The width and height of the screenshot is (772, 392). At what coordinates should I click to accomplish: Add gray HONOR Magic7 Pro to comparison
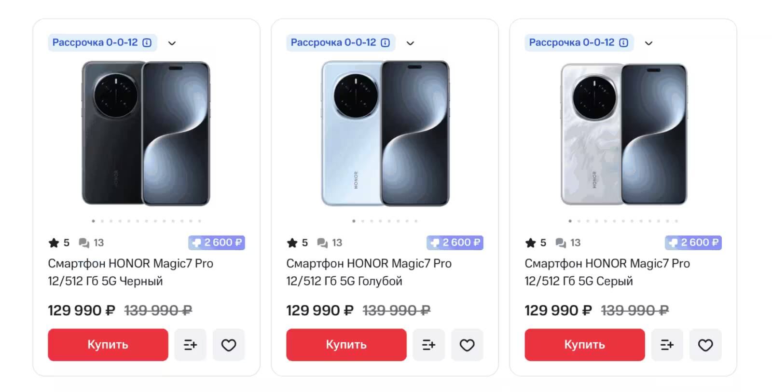pyautogui.click(x=667, y=345)
